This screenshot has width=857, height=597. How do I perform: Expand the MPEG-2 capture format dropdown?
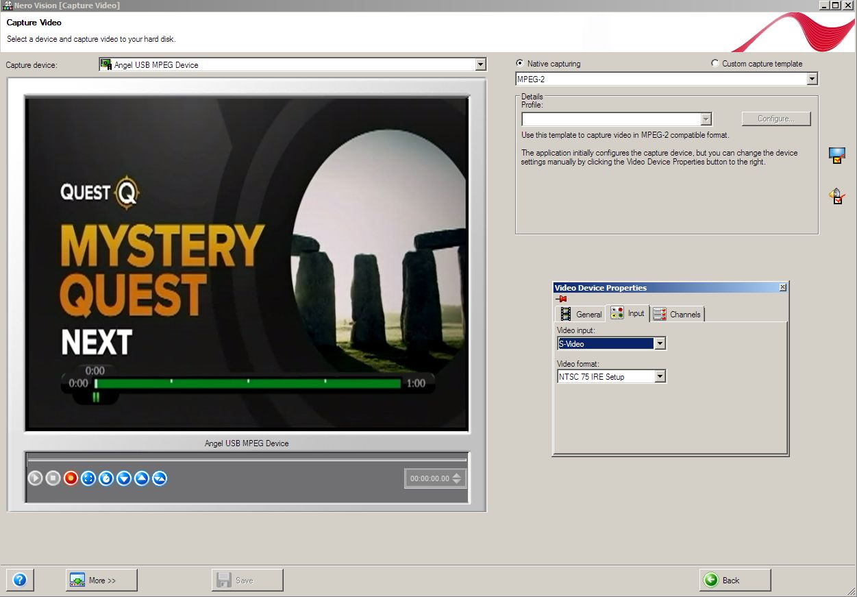pyautogui.click(x=812, y=79)
